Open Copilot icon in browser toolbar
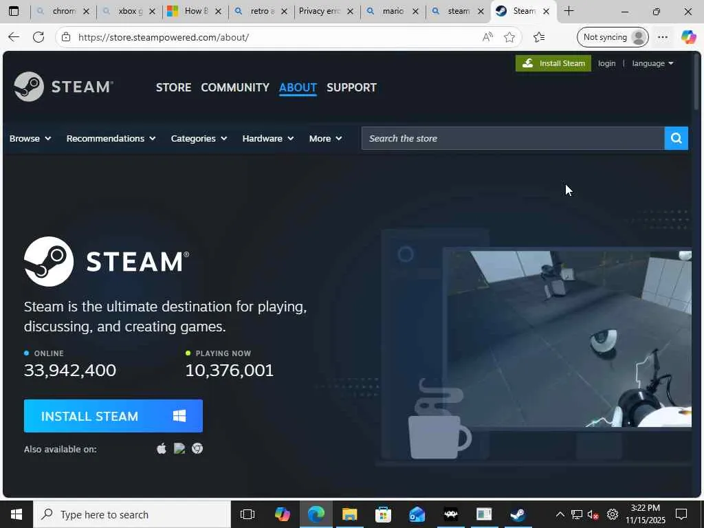Image resolution: width=704 pixels, height=528 pixels. [688, 37]
